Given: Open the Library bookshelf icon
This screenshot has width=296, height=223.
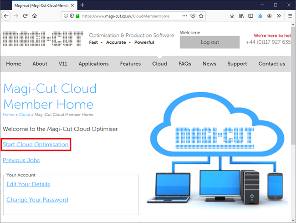Looking at the screenshot, I should (x=241, y=16).
